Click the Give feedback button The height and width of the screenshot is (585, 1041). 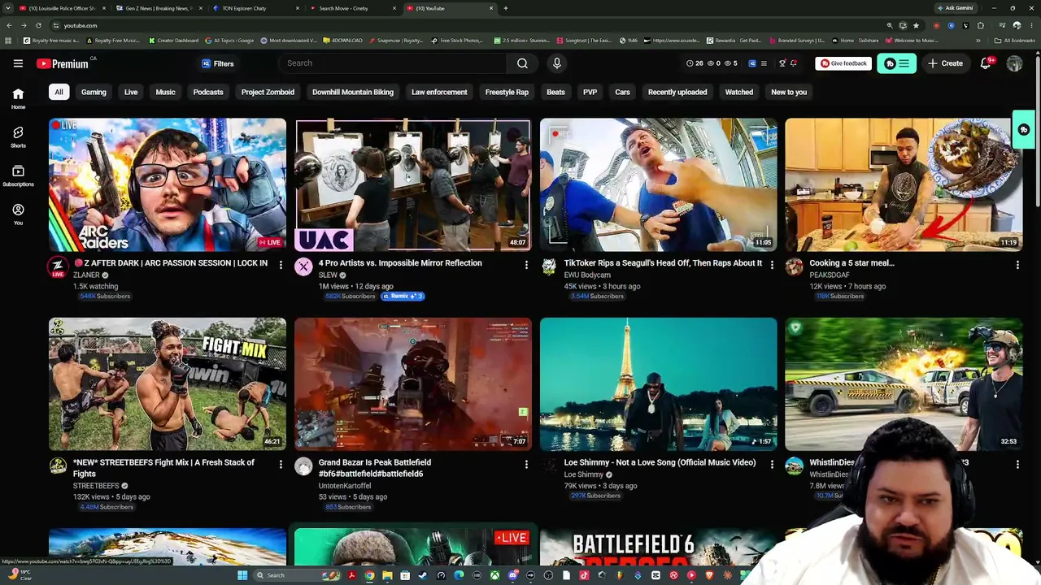point(843,63)
